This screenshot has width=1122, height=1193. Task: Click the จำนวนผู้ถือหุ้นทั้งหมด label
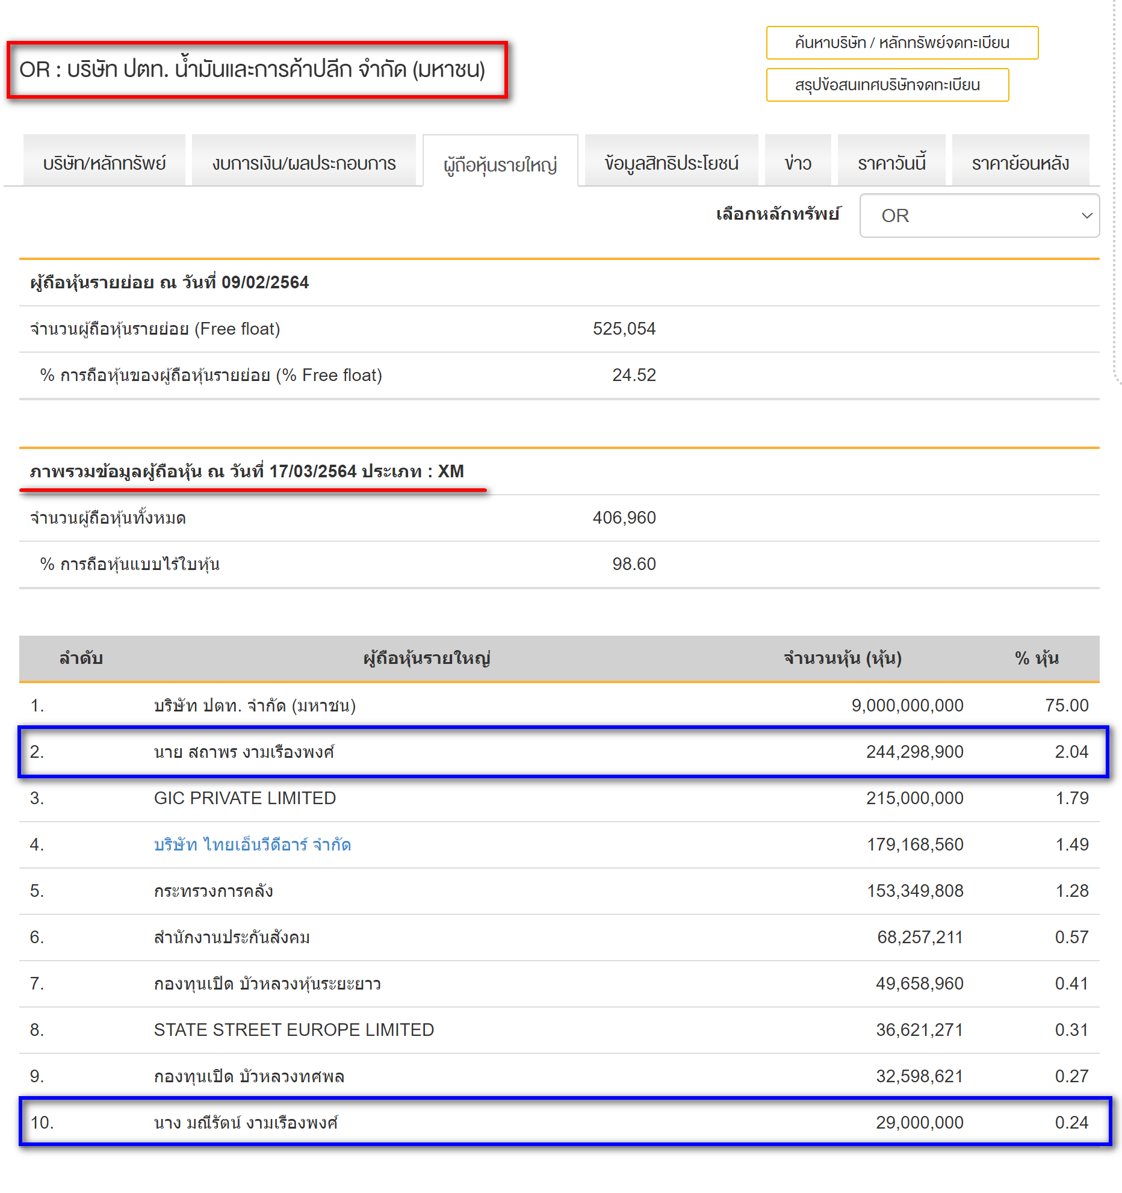pyautogui.click(x=108, y=518)
